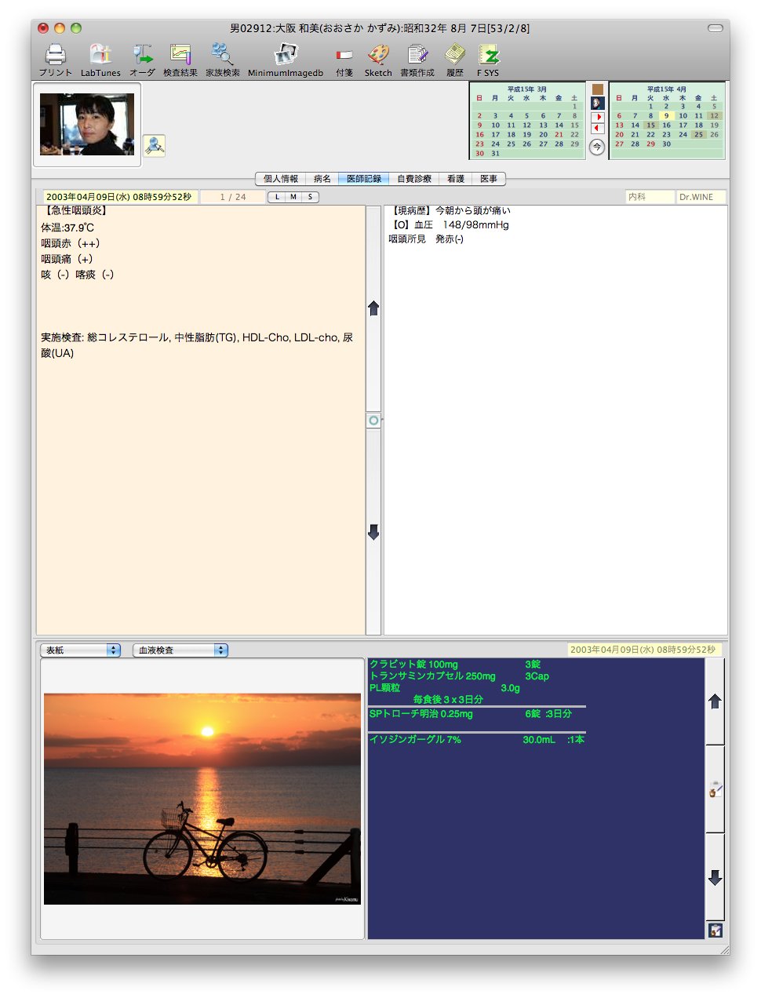The image size is (761, 998).
Task: Advance calendar with red right arrow
Action: (x=598, y=117)
